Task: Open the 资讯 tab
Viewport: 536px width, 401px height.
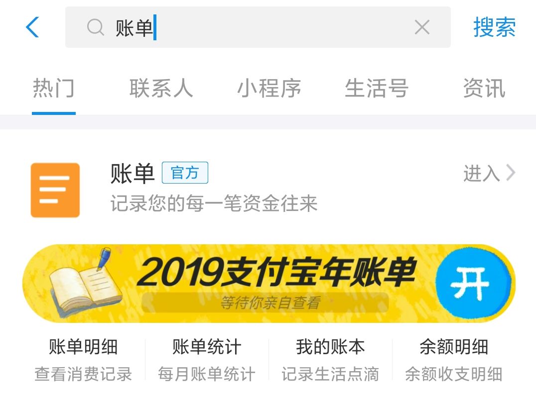Action: coord(484,88)
